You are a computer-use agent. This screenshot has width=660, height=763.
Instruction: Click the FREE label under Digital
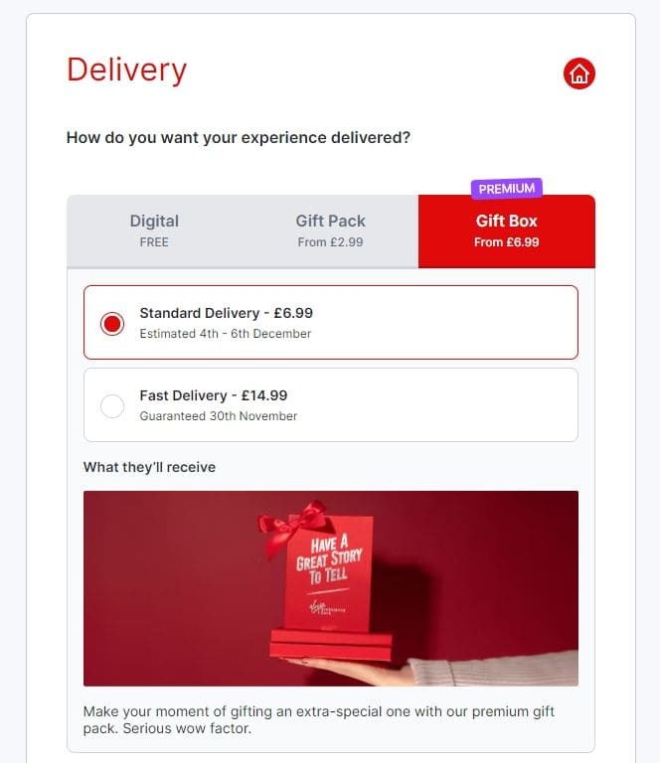tap(154, 242)
